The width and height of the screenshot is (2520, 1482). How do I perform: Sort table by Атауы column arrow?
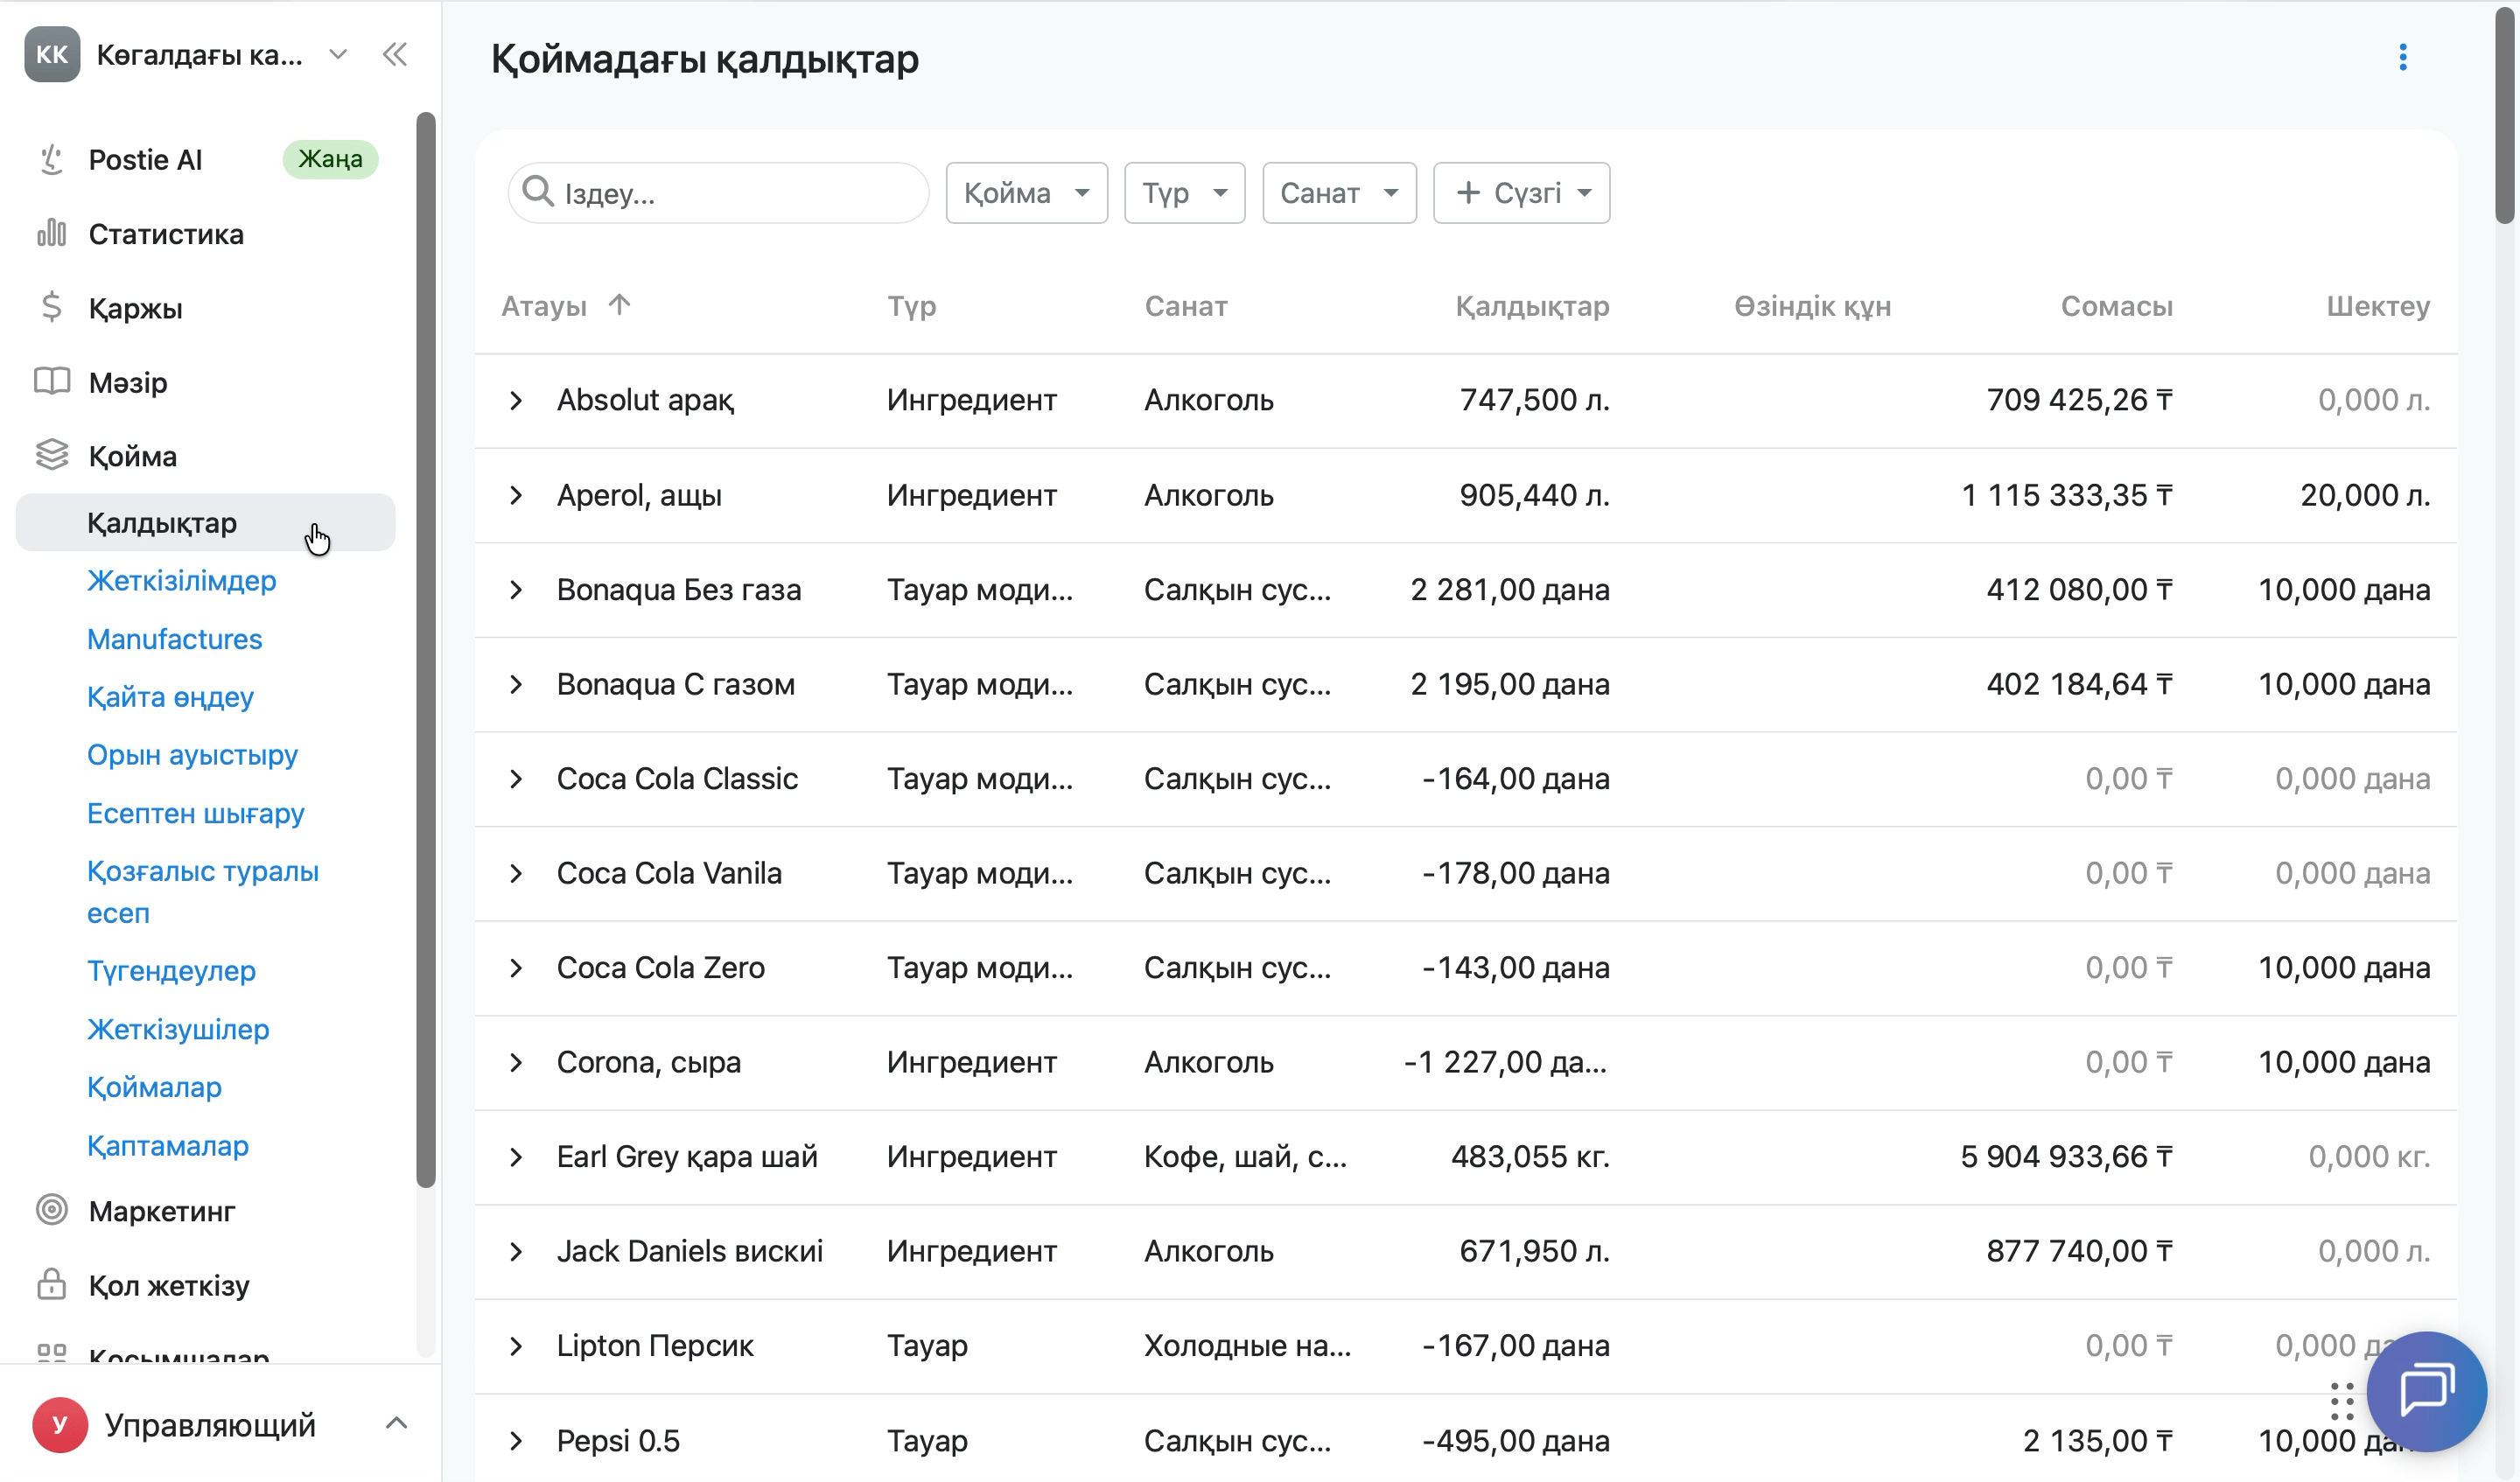pos(619,304)
